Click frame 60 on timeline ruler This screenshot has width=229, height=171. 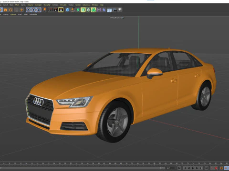[154, 163]
